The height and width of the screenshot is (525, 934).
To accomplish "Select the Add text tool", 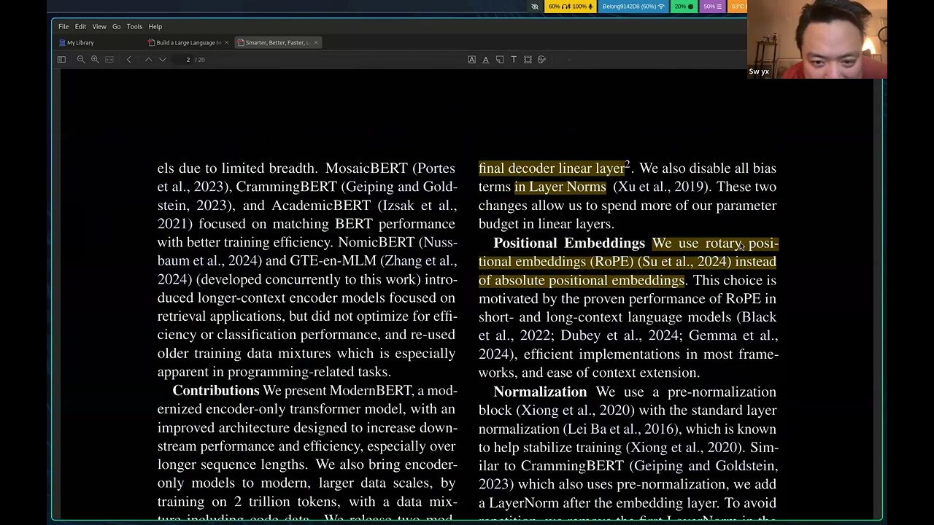I will [514, 60].
